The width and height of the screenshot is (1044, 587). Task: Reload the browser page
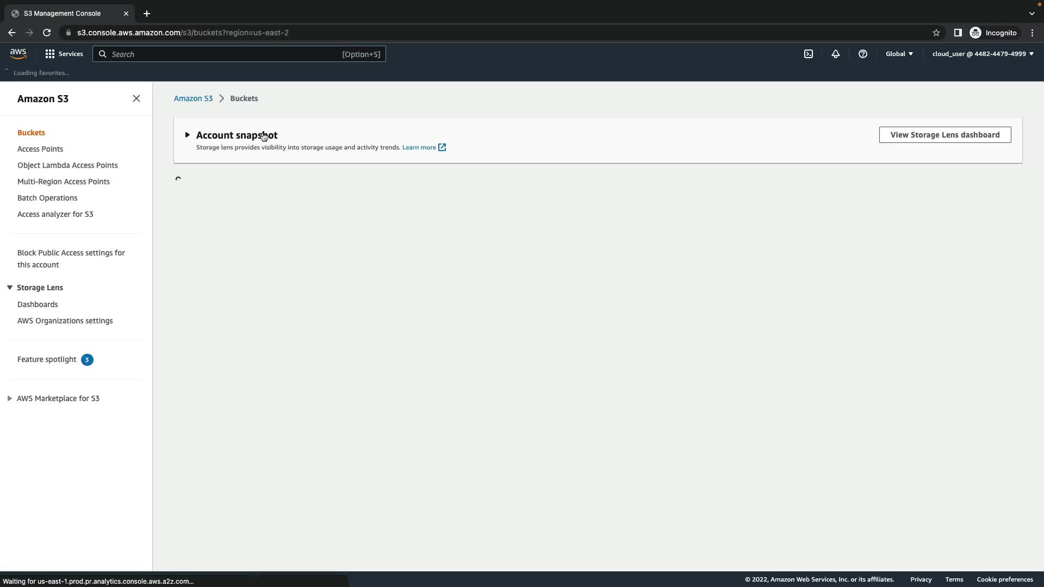[47, 33]
